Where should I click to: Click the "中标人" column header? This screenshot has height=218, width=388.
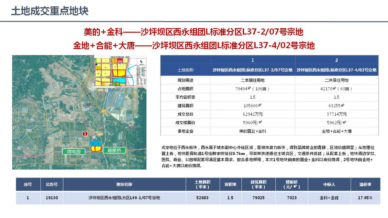[329, 184]
